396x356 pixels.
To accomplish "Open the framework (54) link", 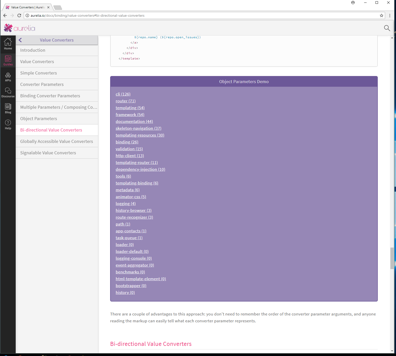I will coord(130,115).
